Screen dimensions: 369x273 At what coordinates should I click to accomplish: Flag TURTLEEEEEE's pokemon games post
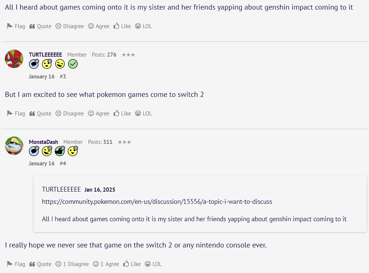(x=16, y=113)
